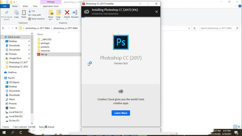
Task: Click the Copy icon in the ribbon
Action: (16, 12)
